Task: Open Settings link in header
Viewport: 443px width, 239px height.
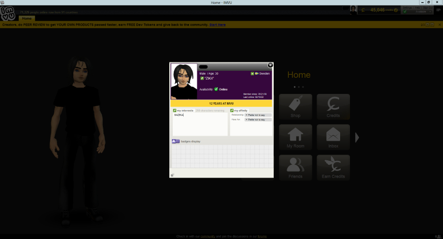Action: pyautogui.click(x=408, y=7)
